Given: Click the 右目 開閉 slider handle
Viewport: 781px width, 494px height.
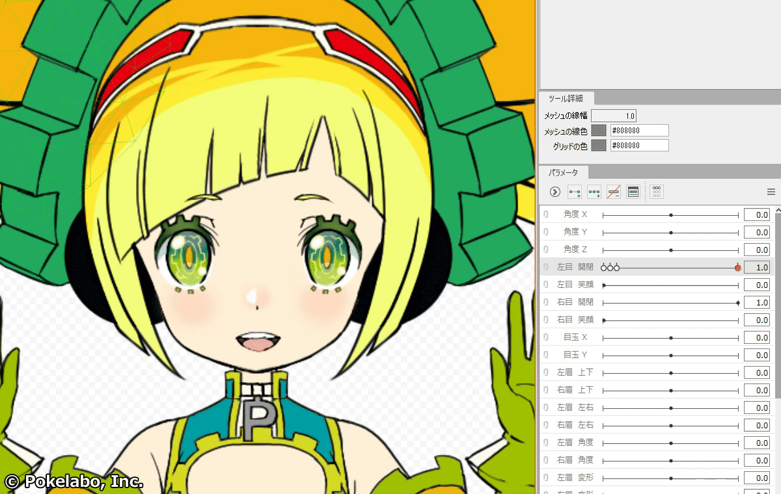Looking at the screenshot, I should pos(737,302).
